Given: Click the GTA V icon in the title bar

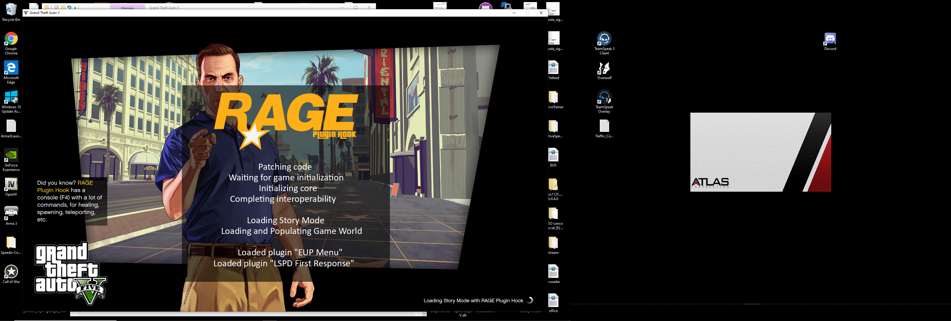Looking at the screenshot, I should 26,13.
